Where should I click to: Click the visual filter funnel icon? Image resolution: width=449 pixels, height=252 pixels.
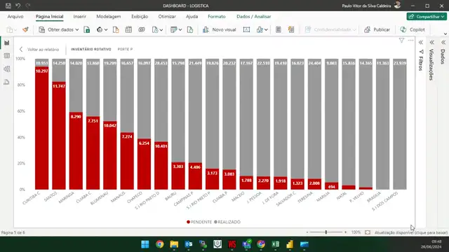(401, 41)
